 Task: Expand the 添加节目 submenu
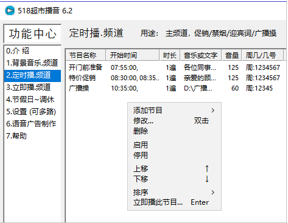click(174, 111)
